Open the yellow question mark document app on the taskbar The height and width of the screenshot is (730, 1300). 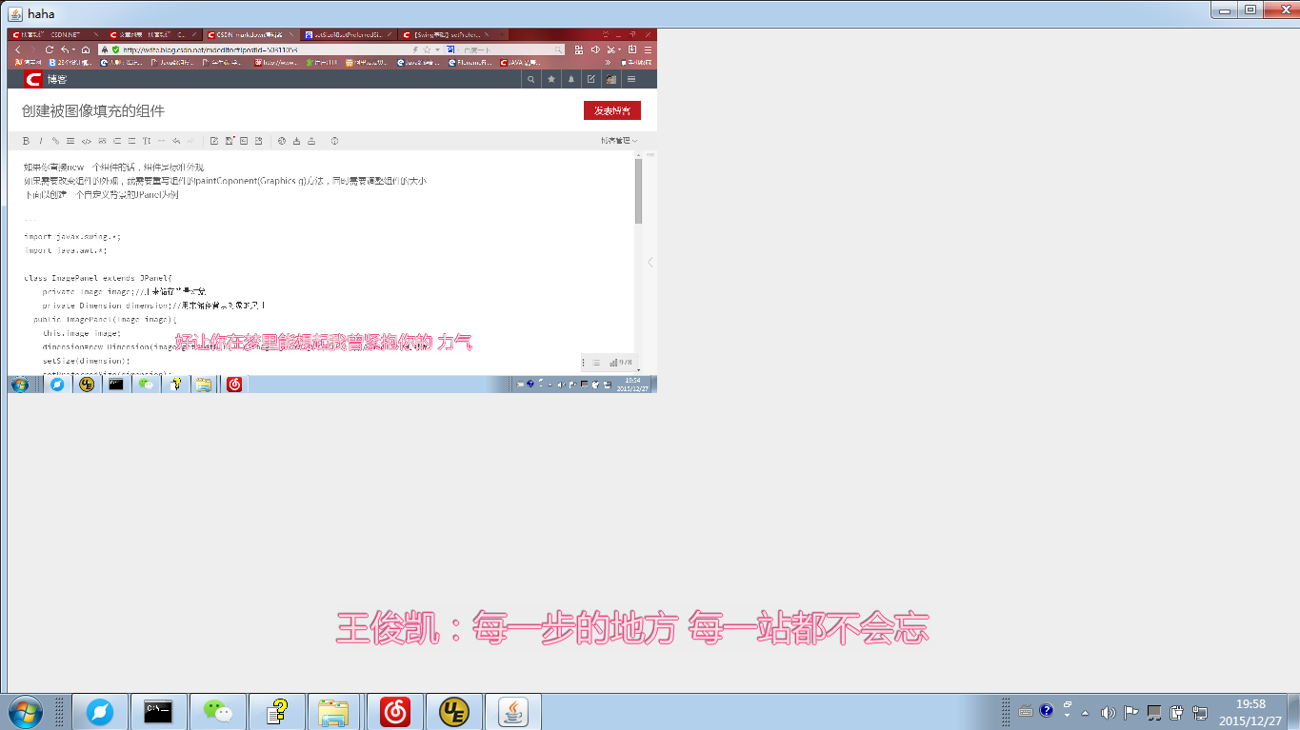[276, 712]
